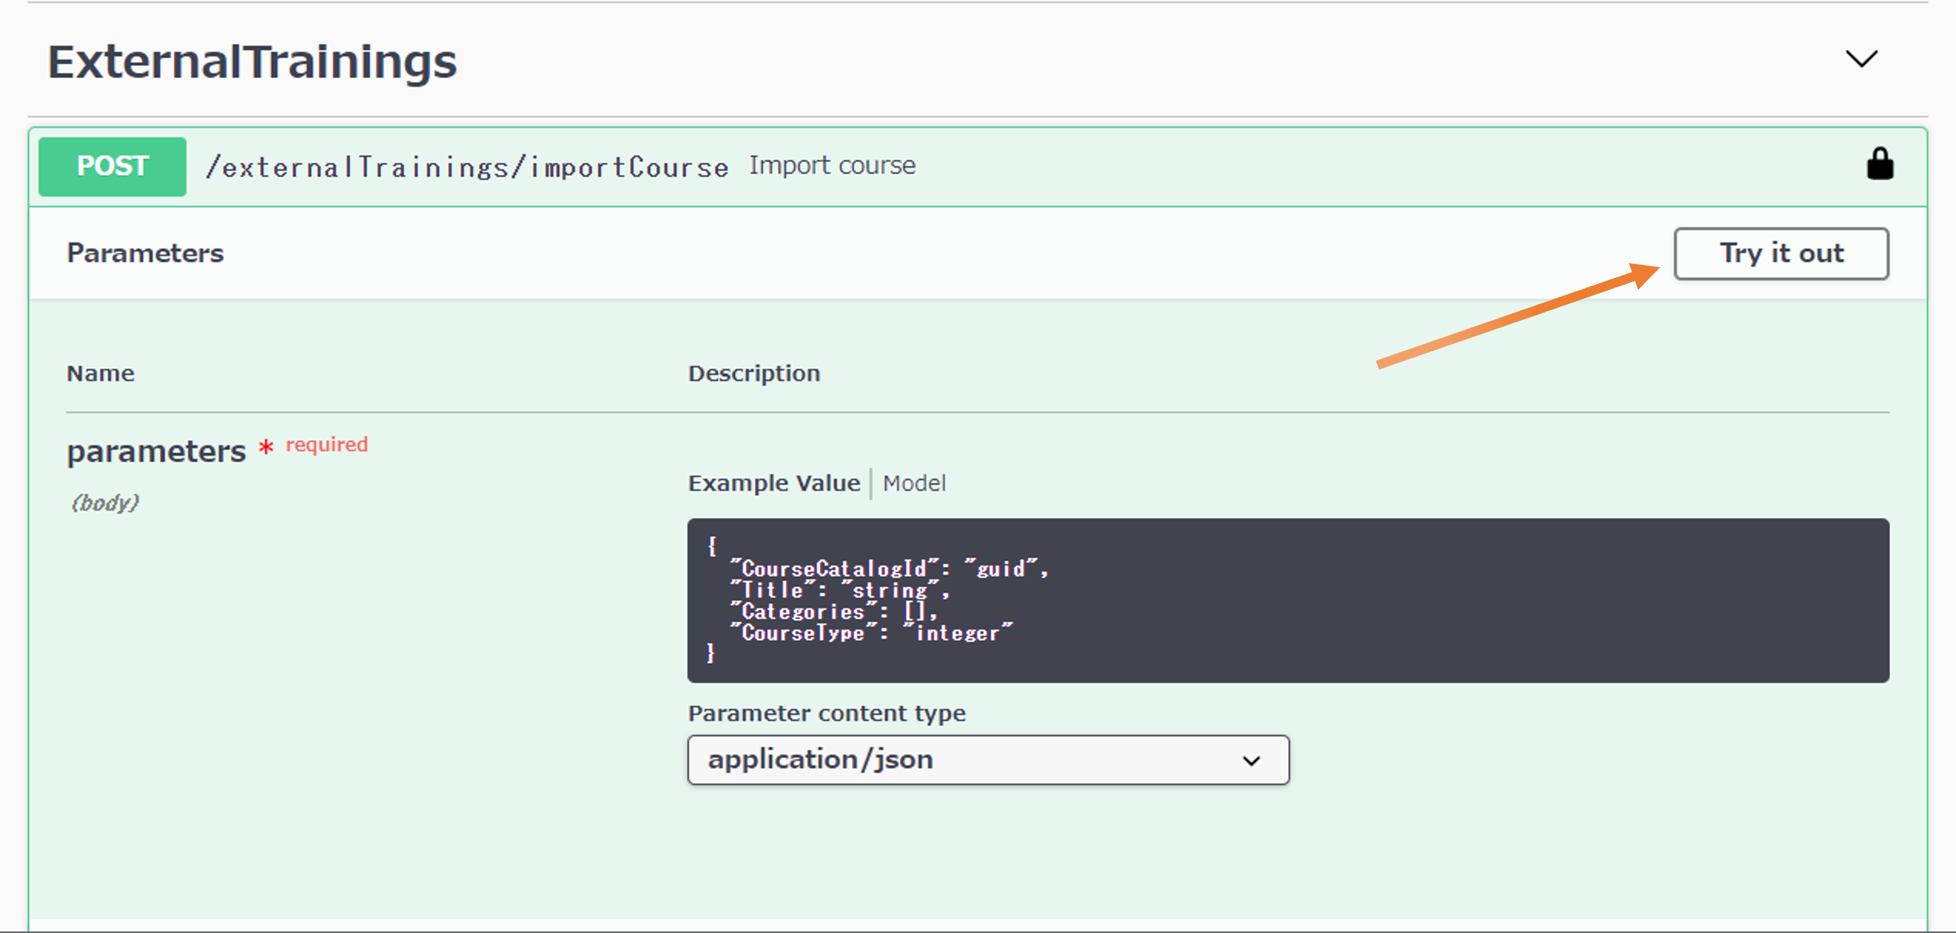Collapse the ExternalTrainings section chevron

(x=1861, y=59)
